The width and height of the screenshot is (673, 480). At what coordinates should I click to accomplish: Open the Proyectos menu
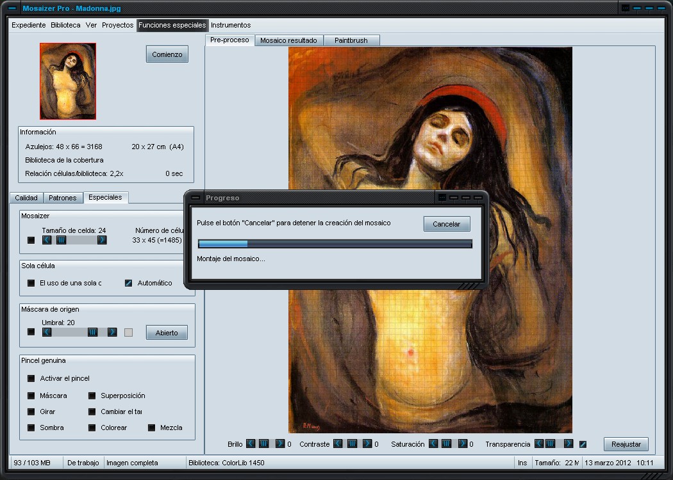pyautogui.click(x=117, y=25)
